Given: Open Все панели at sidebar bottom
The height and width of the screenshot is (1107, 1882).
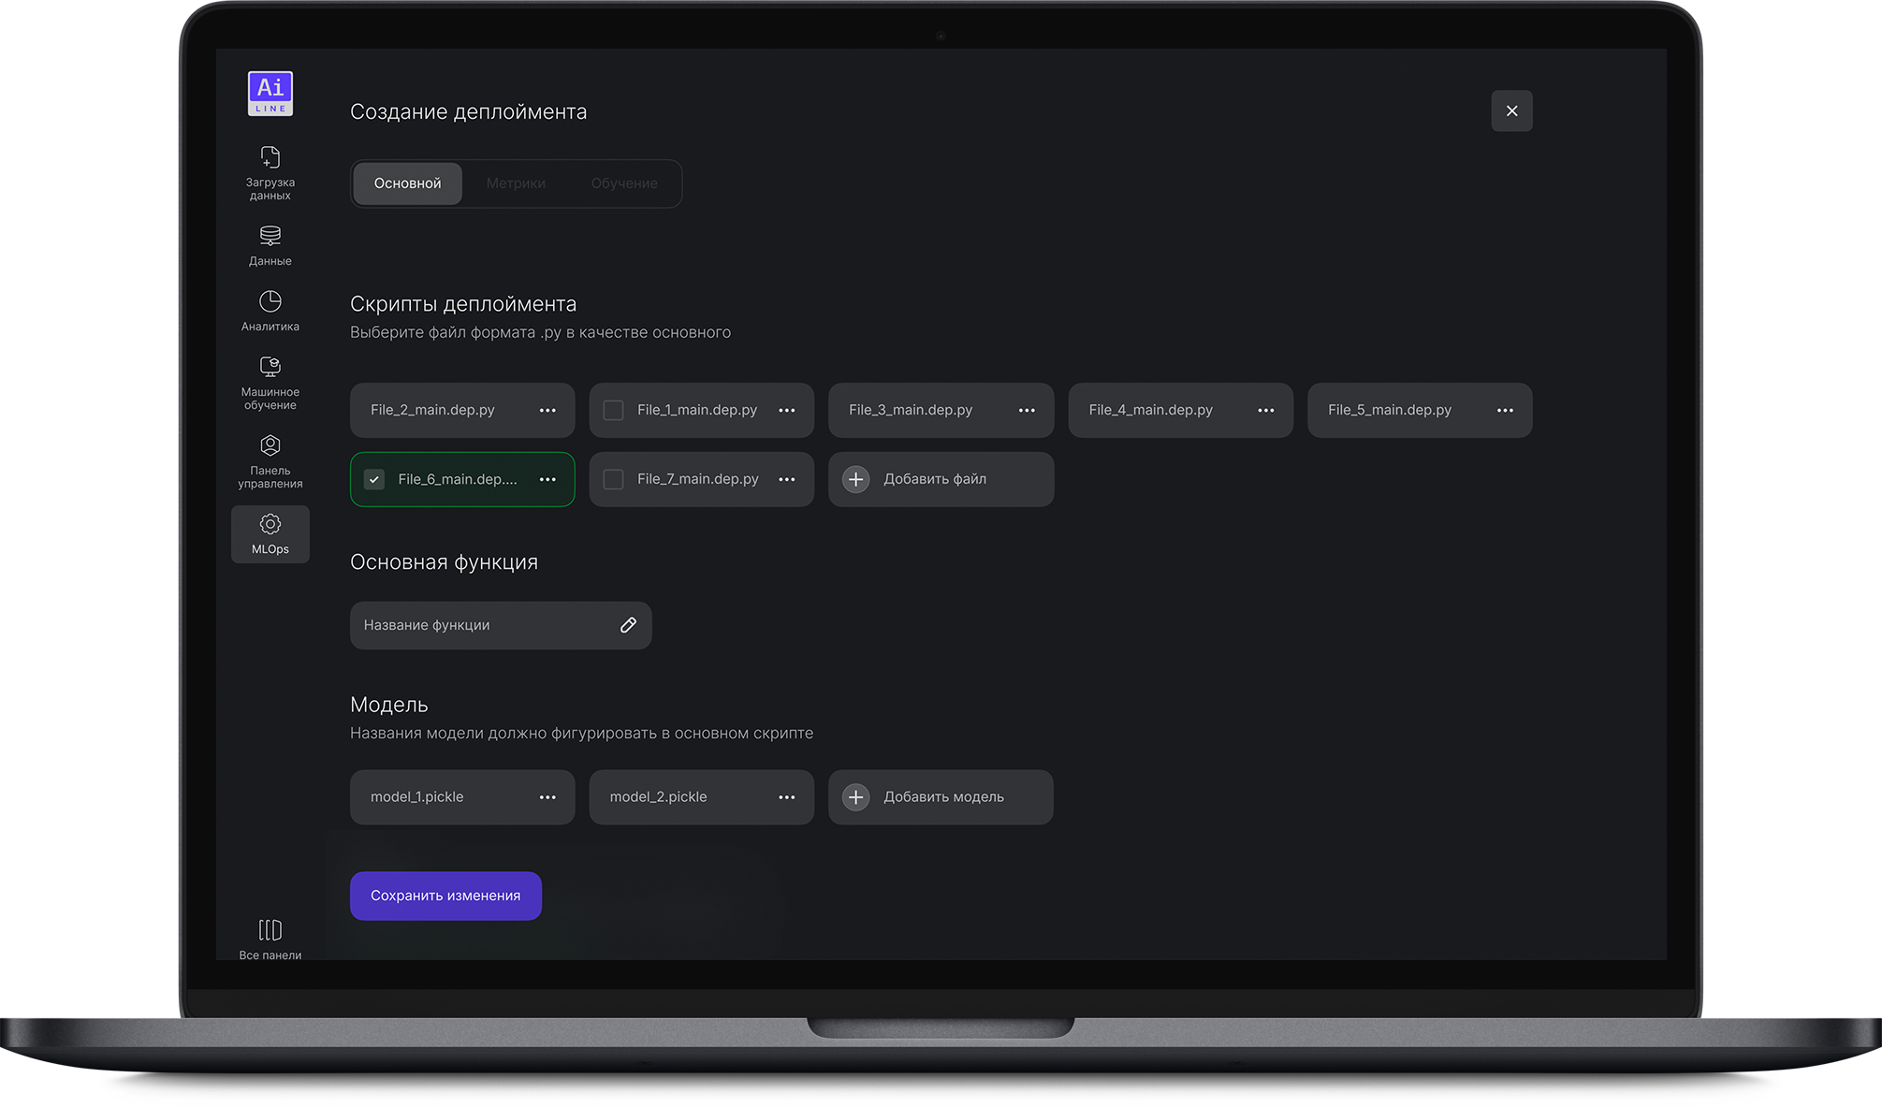Looking at the screenshot, I should tap(270, 930).
